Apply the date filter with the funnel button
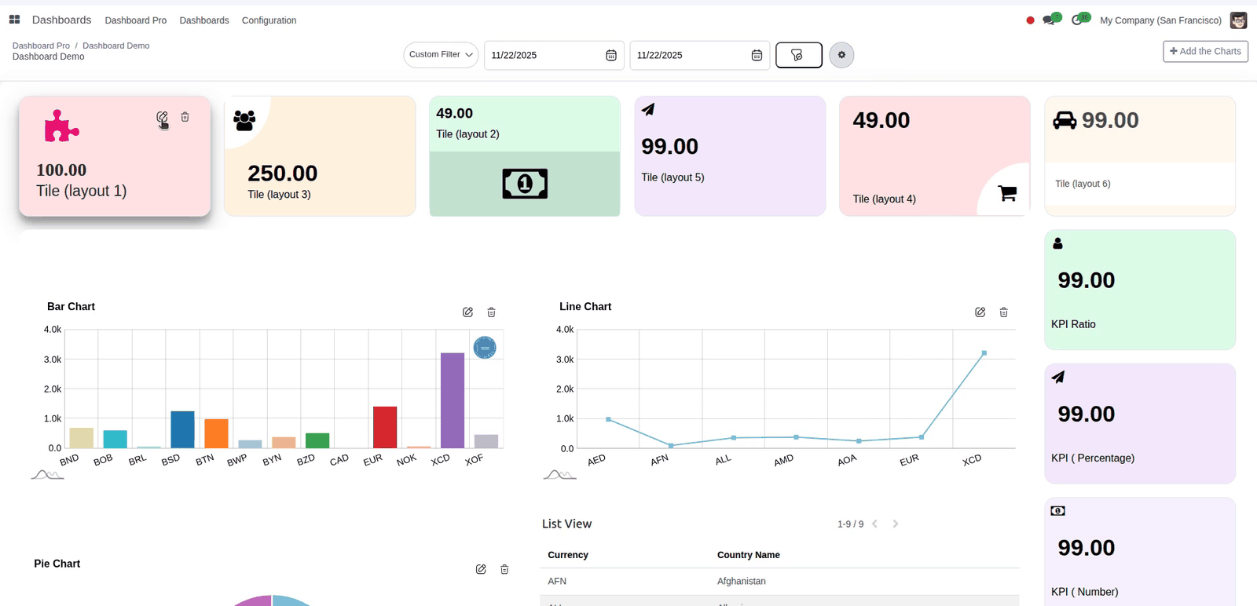The width and height of the screenshot is (1257, 606). tap(798, 55)
